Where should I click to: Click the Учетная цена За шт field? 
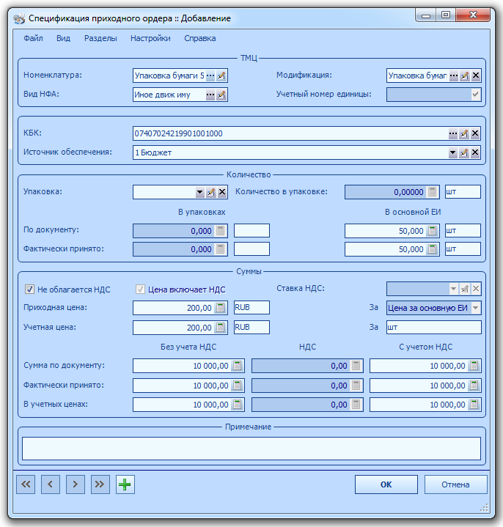pyautogui.click(x=434, y=327)
